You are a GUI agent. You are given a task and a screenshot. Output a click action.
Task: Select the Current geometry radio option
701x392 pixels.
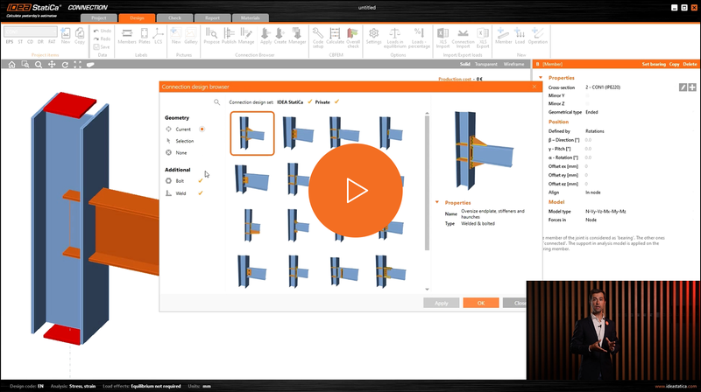pyautogui.click(x=202, y=129)
